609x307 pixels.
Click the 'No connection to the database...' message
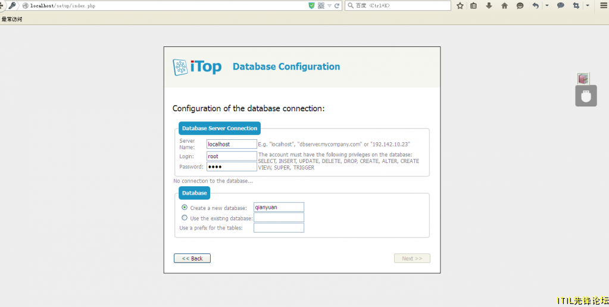click(213, 181)
